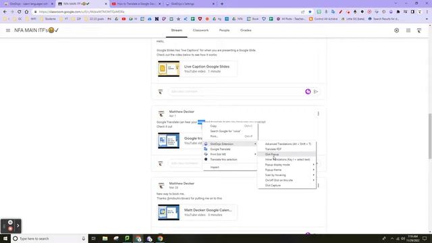Choose Translate this selection
Screen dimensions: 432x243
[x=230, y=159]
